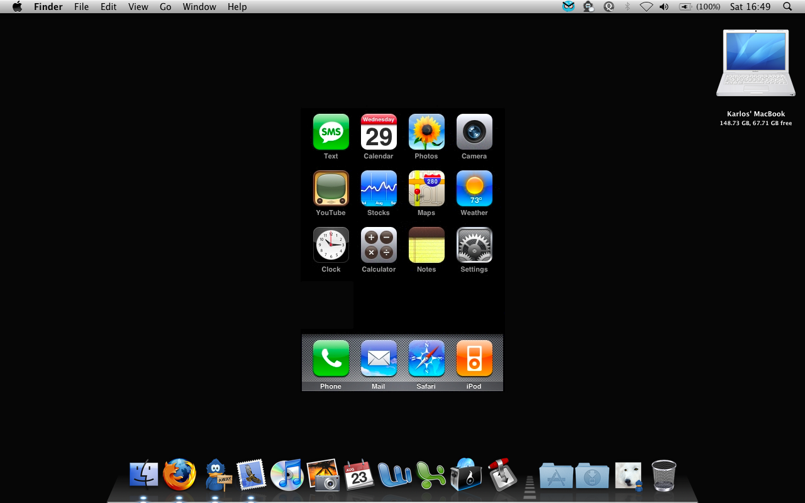Click the Calculator icon
The height and width of the screenshot is (503, 805).
[379, 245]
